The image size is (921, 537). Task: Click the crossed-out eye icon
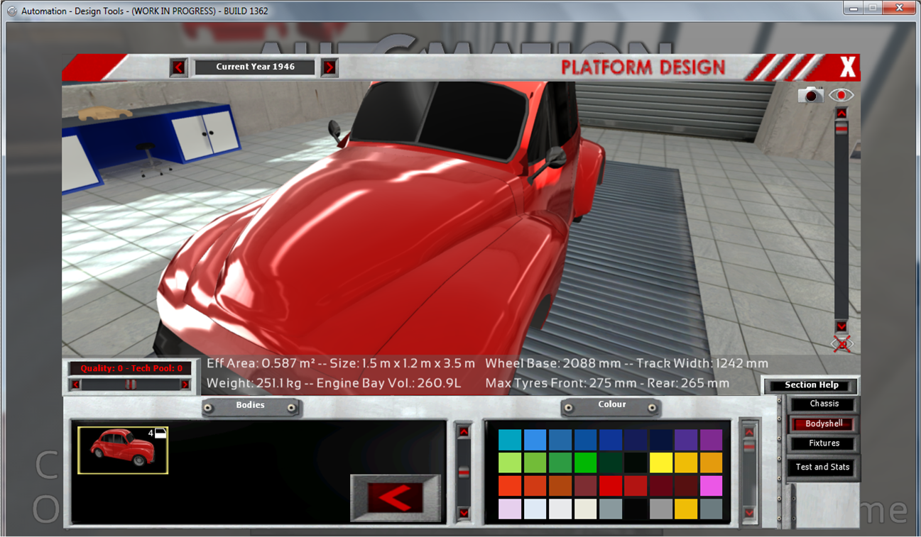coord(841,345)
